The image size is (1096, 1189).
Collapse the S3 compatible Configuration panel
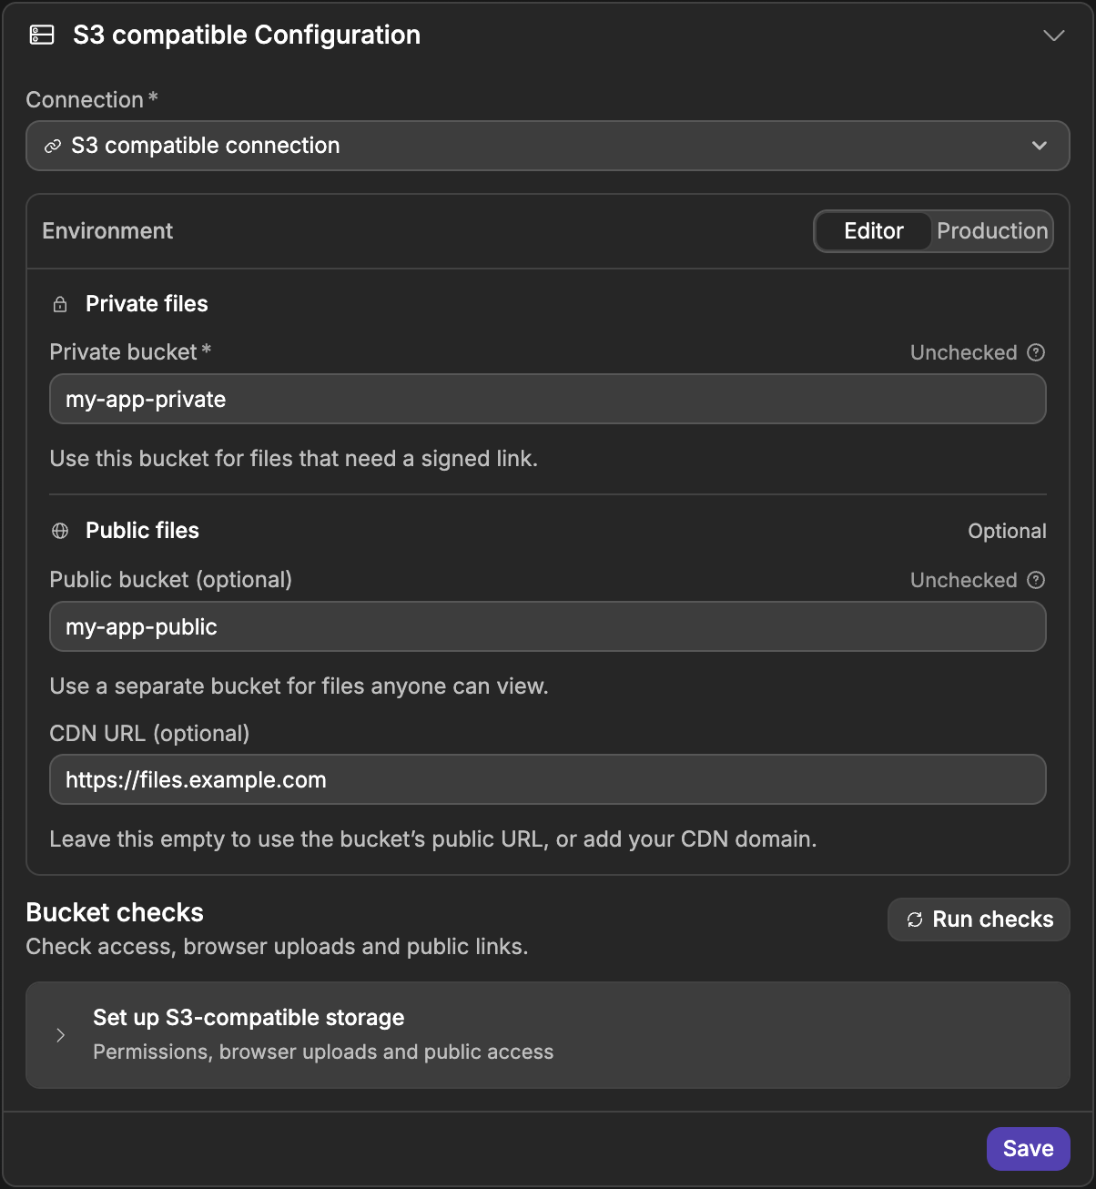tap(1053, 36)
